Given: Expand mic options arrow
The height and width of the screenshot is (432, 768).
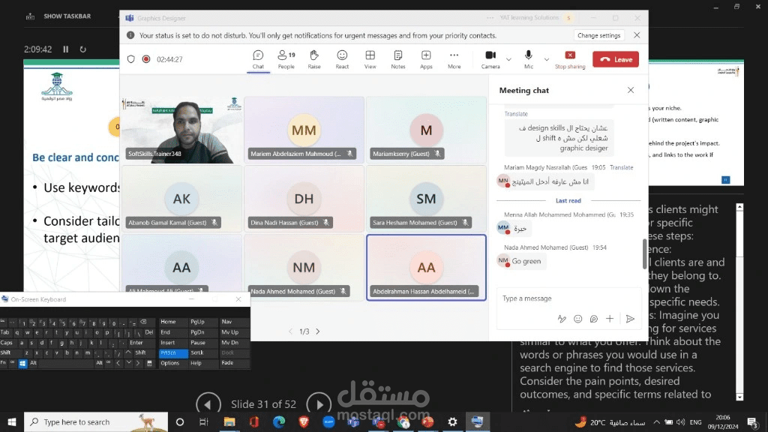Looking at the screenshot, I should coord(546,59).
